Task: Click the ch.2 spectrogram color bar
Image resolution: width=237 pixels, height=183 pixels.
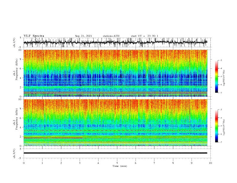Action: [x=216, y=126]
